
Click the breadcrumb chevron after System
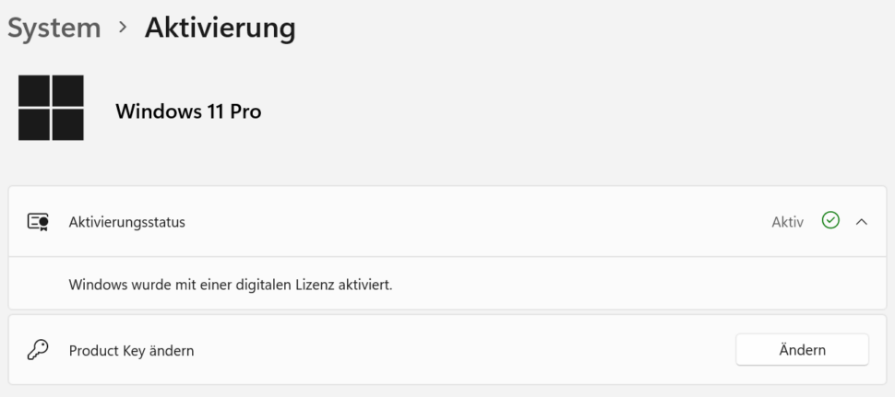point(123,28)
